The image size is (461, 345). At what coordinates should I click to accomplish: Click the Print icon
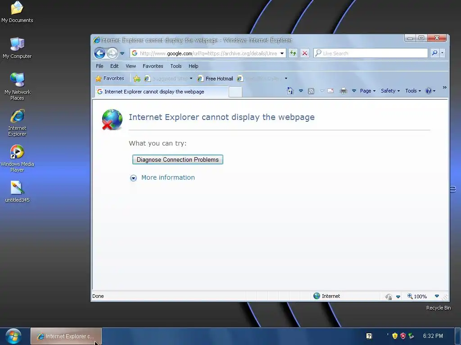tap(343, 91)
